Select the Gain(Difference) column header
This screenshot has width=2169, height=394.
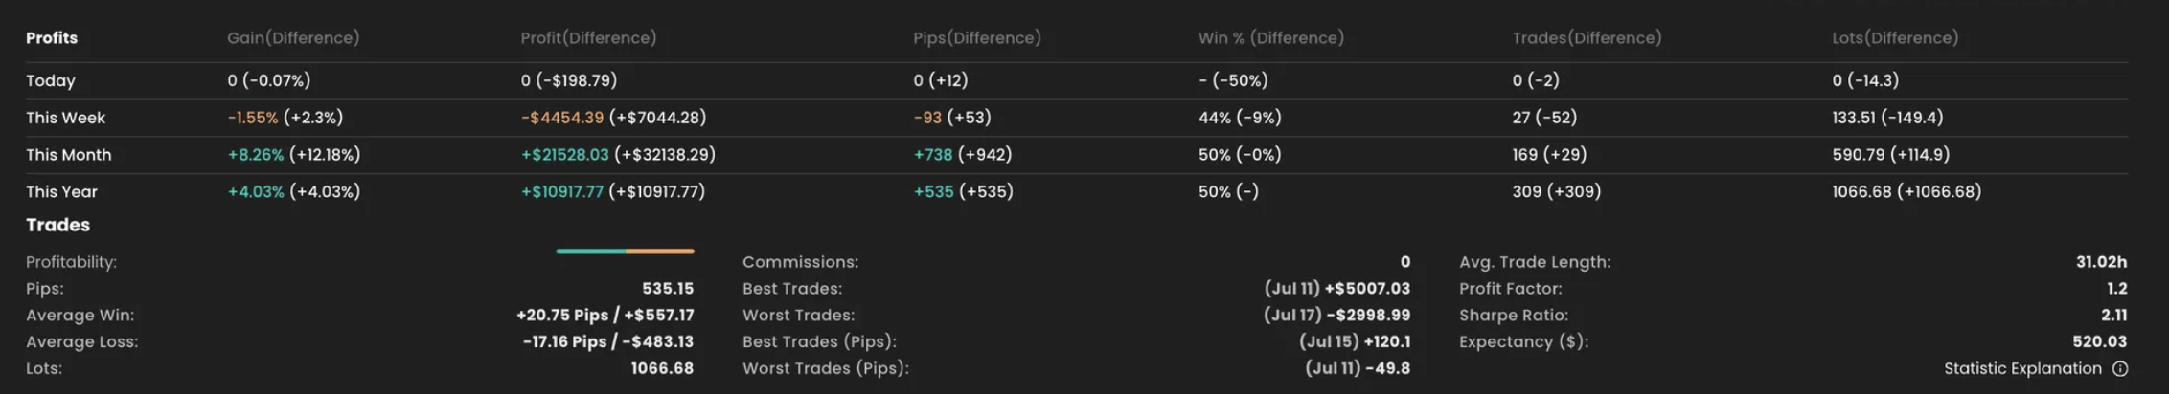(x=293, y=38)
